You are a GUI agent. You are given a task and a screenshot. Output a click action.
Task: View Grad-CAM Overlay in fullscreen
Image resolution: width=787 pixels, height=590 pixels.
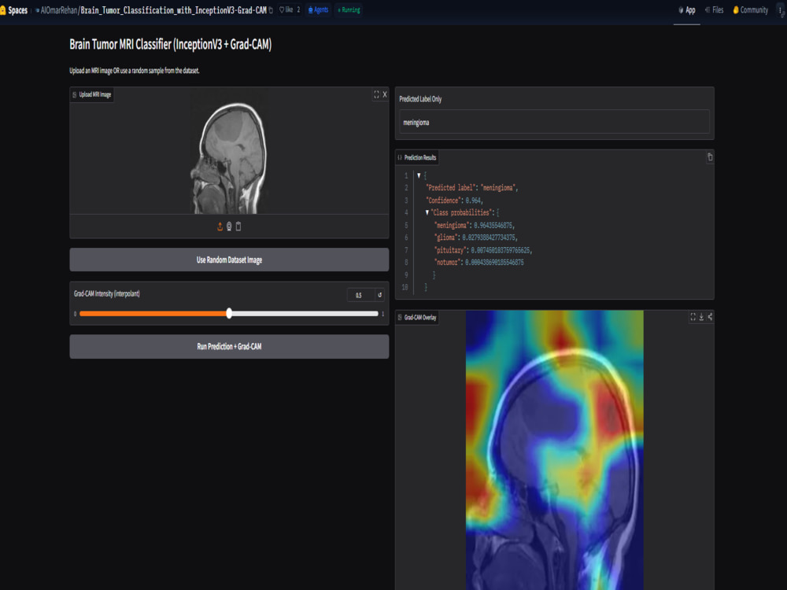pyautogui.click(x=693, y=317)
